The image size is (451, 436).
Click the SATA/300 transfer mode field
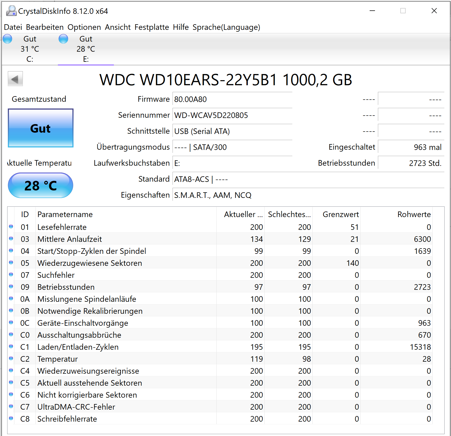click(232, 147)
